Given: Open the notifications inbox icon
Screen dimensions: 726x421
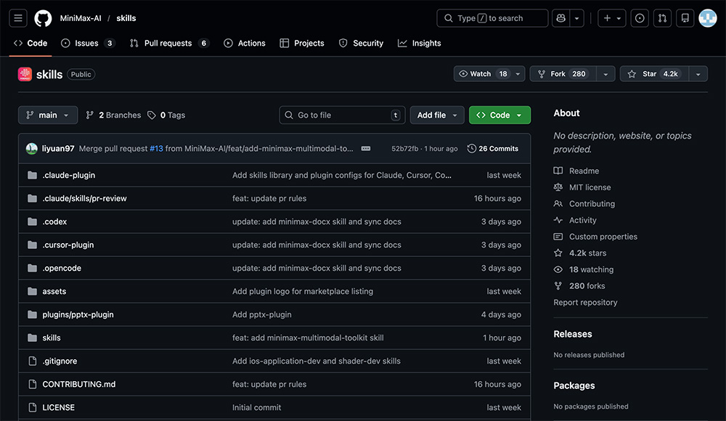Looking at the screenshot, I should pos(684,18).
